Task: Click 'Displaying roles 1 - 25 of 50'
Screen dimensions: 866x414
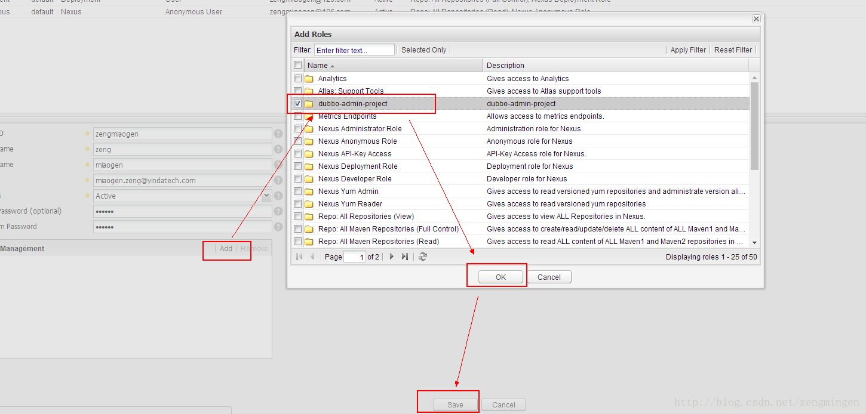Action: pyautogui.click(x=711, y=257)
